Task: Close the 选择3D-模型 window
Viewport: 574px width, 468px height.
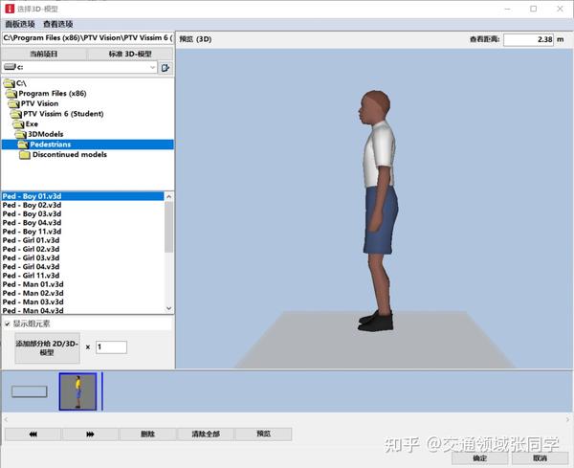Action: click(x=560, y=9)
